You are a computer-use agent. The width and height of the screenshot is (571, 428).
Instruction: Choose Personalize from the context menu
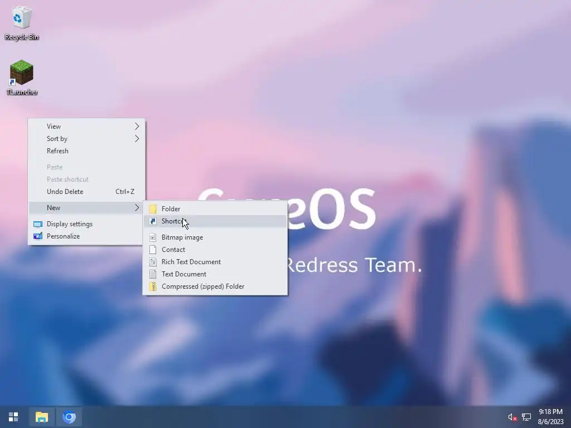click(86, 236)
